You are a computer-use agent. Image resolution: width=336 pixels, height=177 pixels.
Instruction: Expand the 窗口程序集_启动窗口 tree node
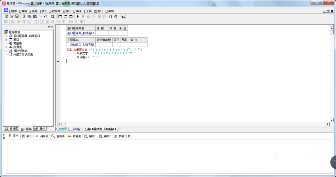click(x=6, y=36)
